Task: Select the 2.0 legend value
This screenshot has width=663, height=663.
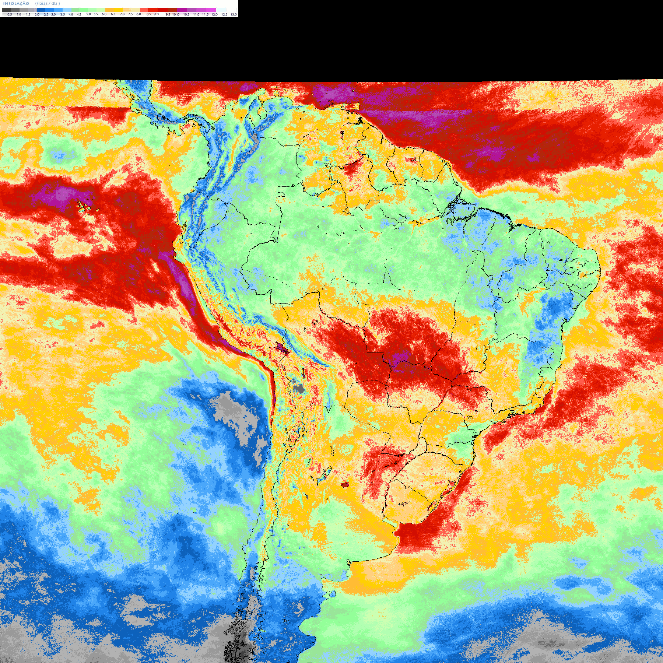Action: point(37,14)
